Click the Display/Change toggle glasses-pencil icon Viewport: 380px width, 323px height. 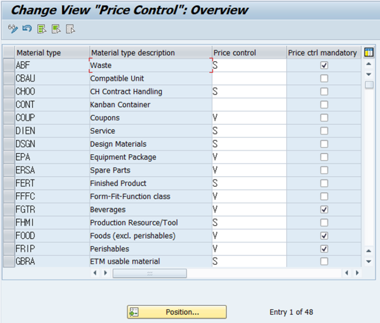pos(13,29)
